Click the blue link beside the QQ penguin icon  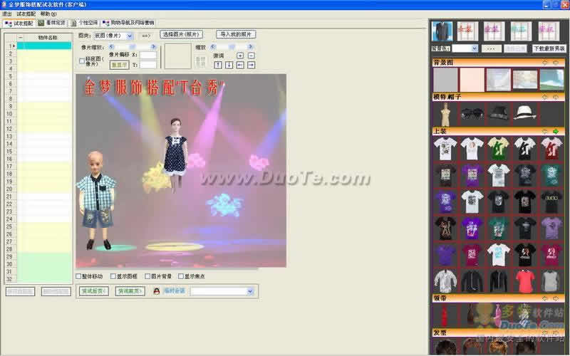[x=174, y=291]
